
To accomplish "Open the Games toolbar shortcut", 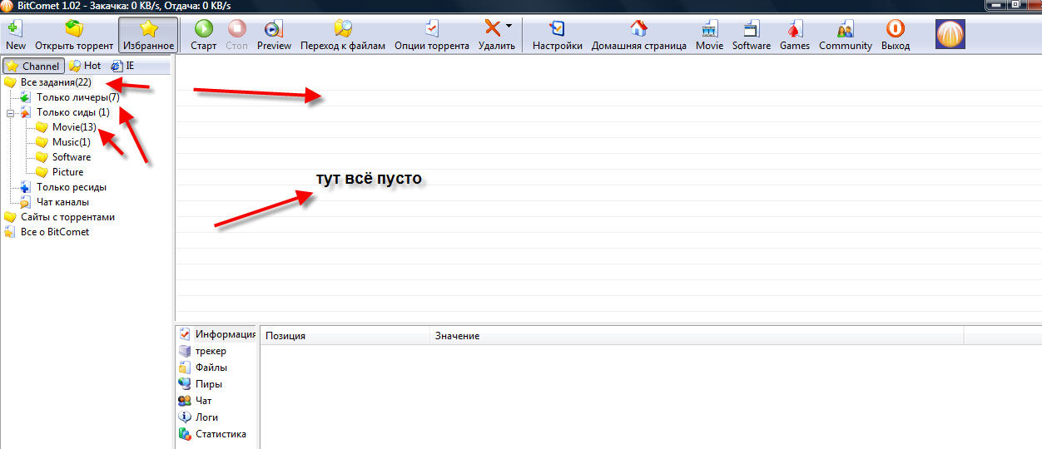I will tap(795, 35).
